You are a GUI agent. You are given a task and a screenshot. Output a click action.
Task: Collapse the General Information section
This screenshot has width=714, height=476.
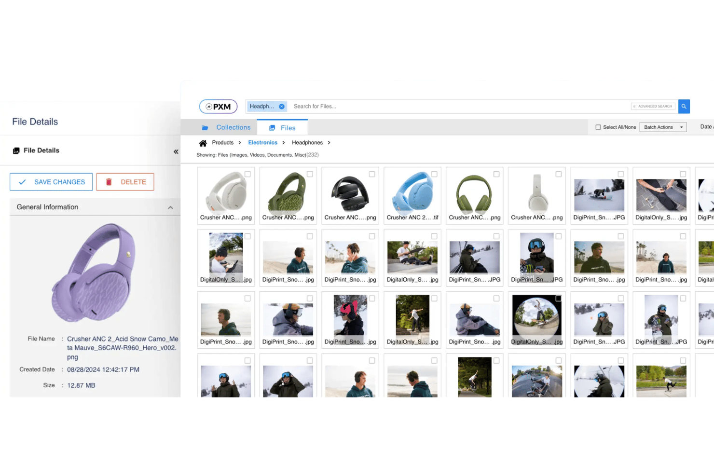click(170, 207)
